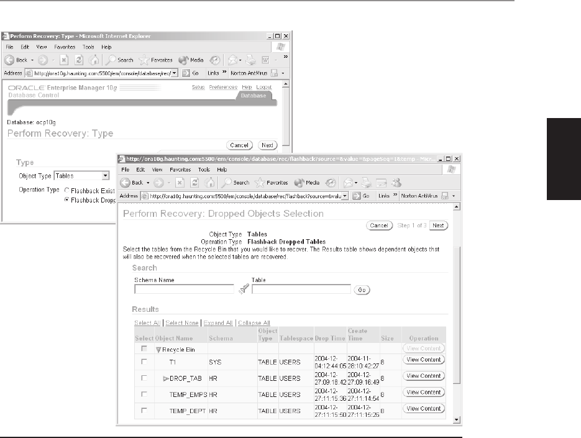The width and height of the screenshot is (581, 438).
Task: Click Back arrow in Perform Recovery: Type window
Action: 9,60
